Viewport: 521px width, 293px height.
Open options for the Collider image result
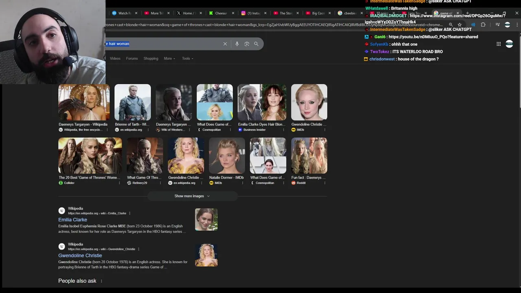click(x=119, y=183)
